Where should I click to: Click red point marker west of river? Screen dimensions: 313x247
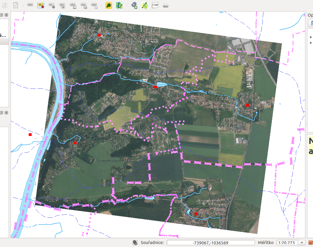click(x=30, y=135)
